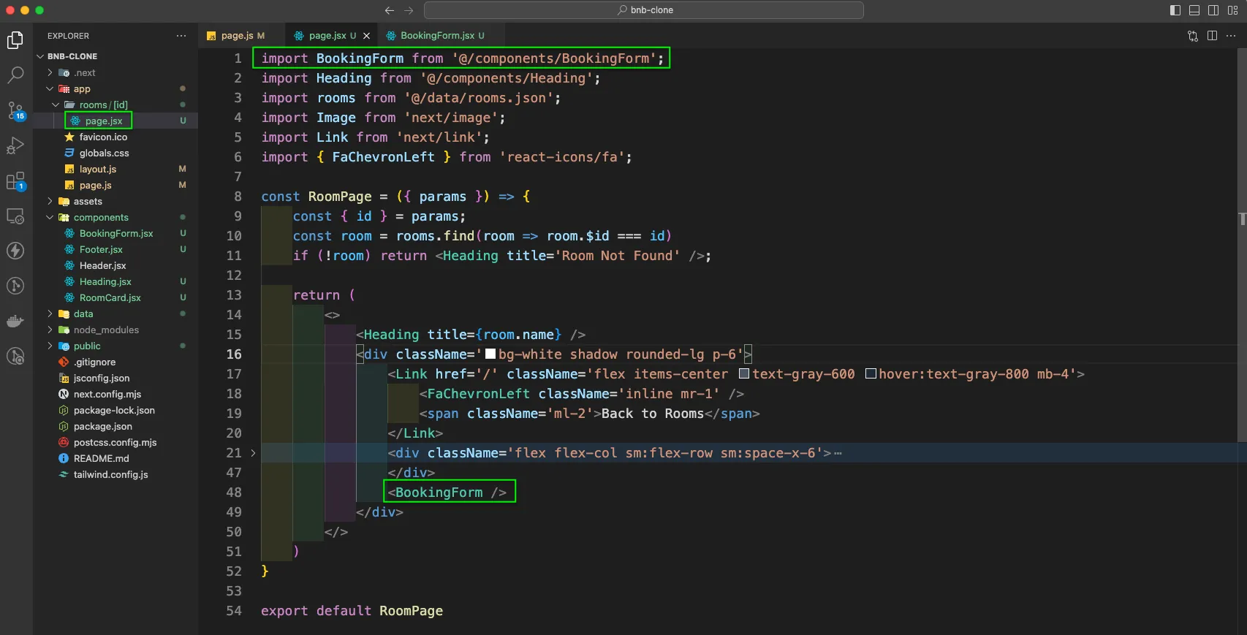
Task: Open the Run and Debug view
Action: (15, 145)
